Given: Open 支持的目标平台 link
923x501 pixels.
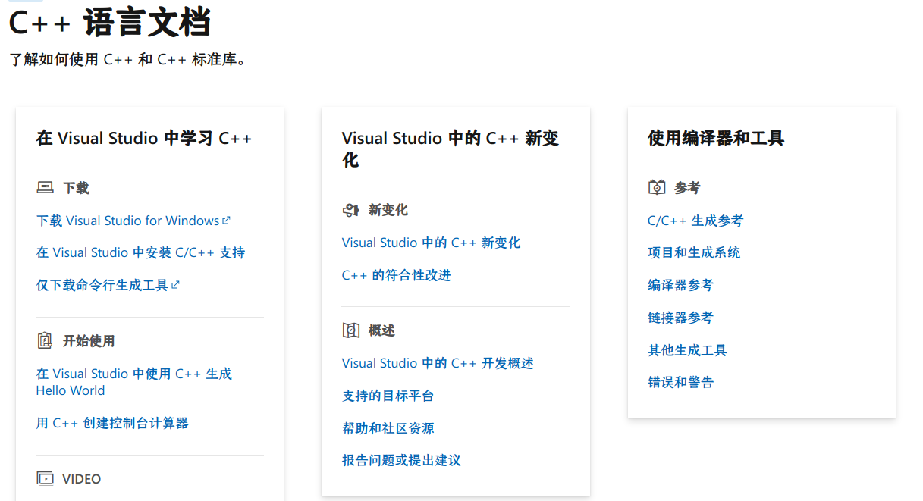Looking at the screenshot, I should (388, 396).
